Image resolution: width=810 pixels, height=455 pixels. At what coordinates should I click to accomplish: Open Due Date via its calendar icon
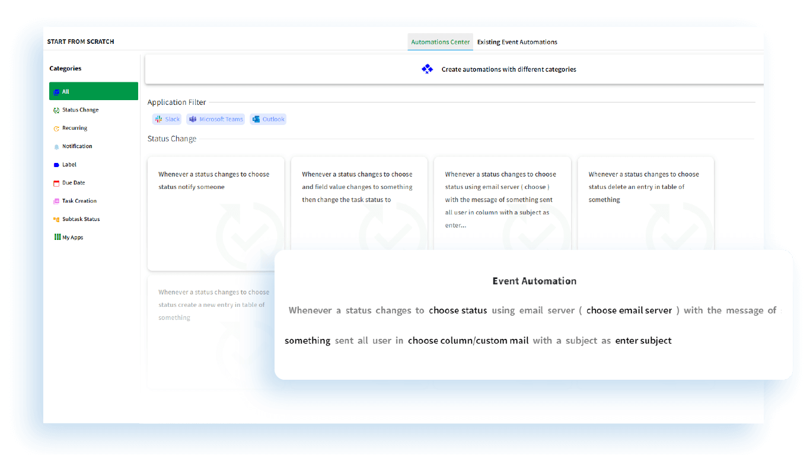tap(56, 182)
